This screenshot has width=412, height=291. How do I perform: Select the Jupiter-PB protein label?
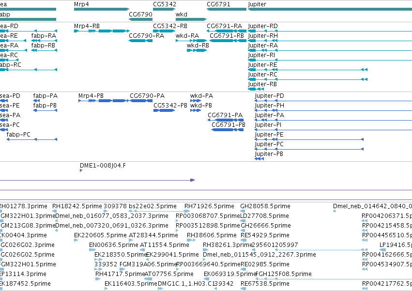pos(269,154)
